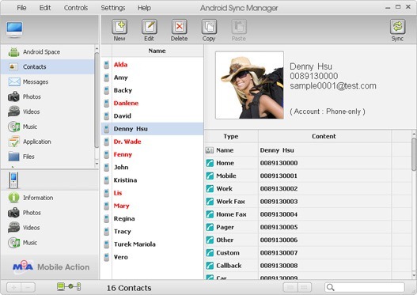Image resolution: width=417 pixels, height=295 pixels.
Task: Select contact Regina
Action: [152, 219]
